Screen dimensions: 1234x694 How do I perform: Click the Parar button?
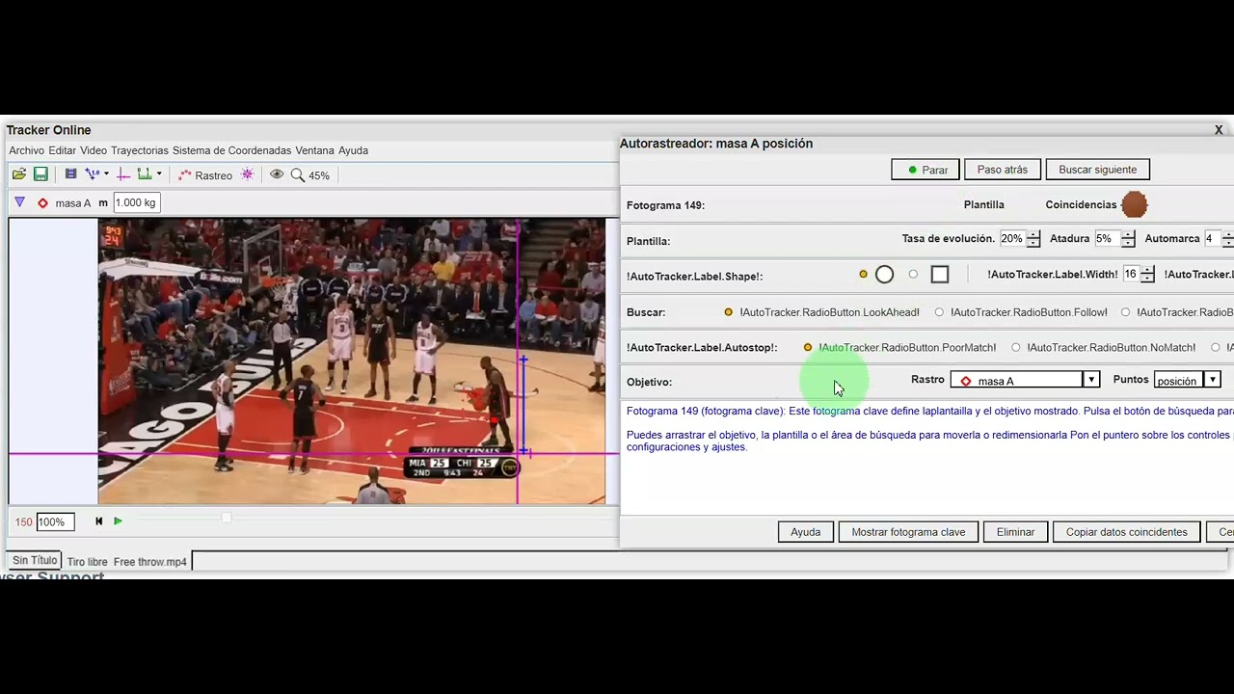(x=925, y=170)
